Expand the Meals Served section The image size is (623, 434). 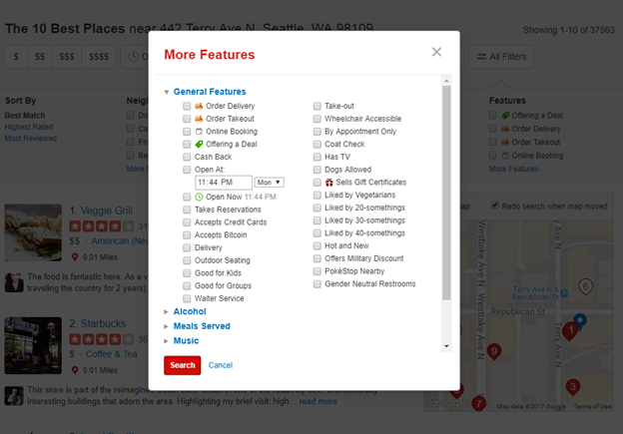[167, 326]
